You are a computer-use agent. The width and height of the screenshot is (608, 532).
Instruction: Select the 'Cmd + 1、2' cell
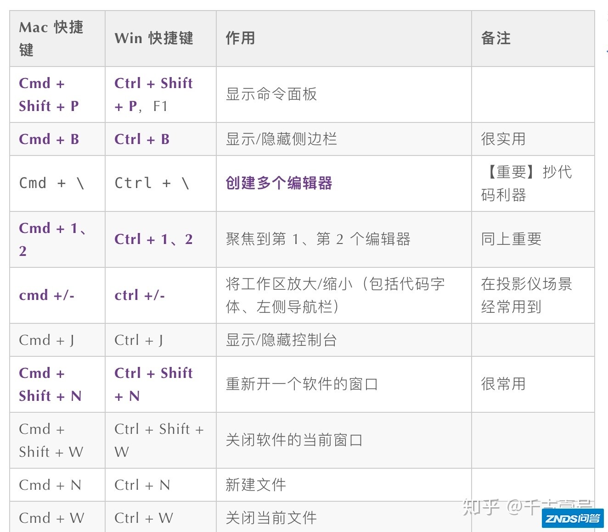coord(57,239)
